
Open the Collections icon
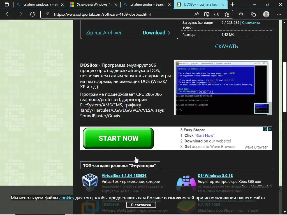pyautogui.click(x=253, y=14)
